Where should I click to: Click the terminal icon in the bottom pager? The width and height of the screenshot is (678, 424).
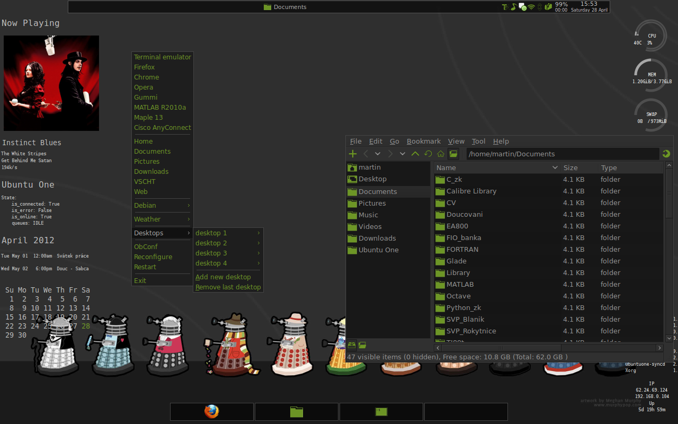(381, 411)
